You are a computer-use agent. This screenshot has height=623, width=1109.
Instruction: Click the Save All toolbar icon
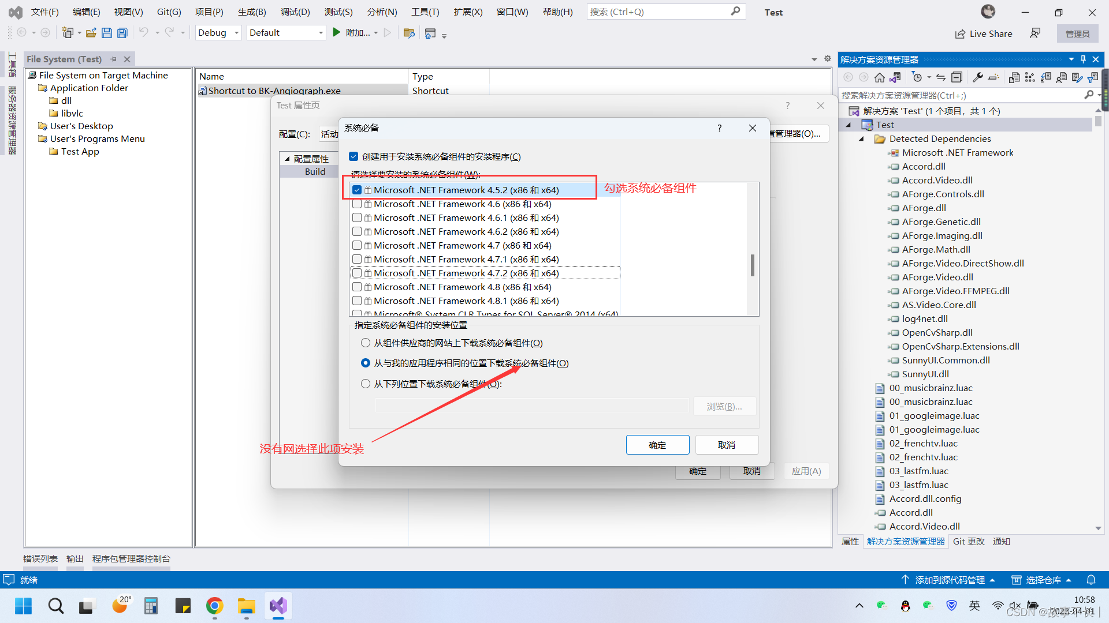pos(122,33)
